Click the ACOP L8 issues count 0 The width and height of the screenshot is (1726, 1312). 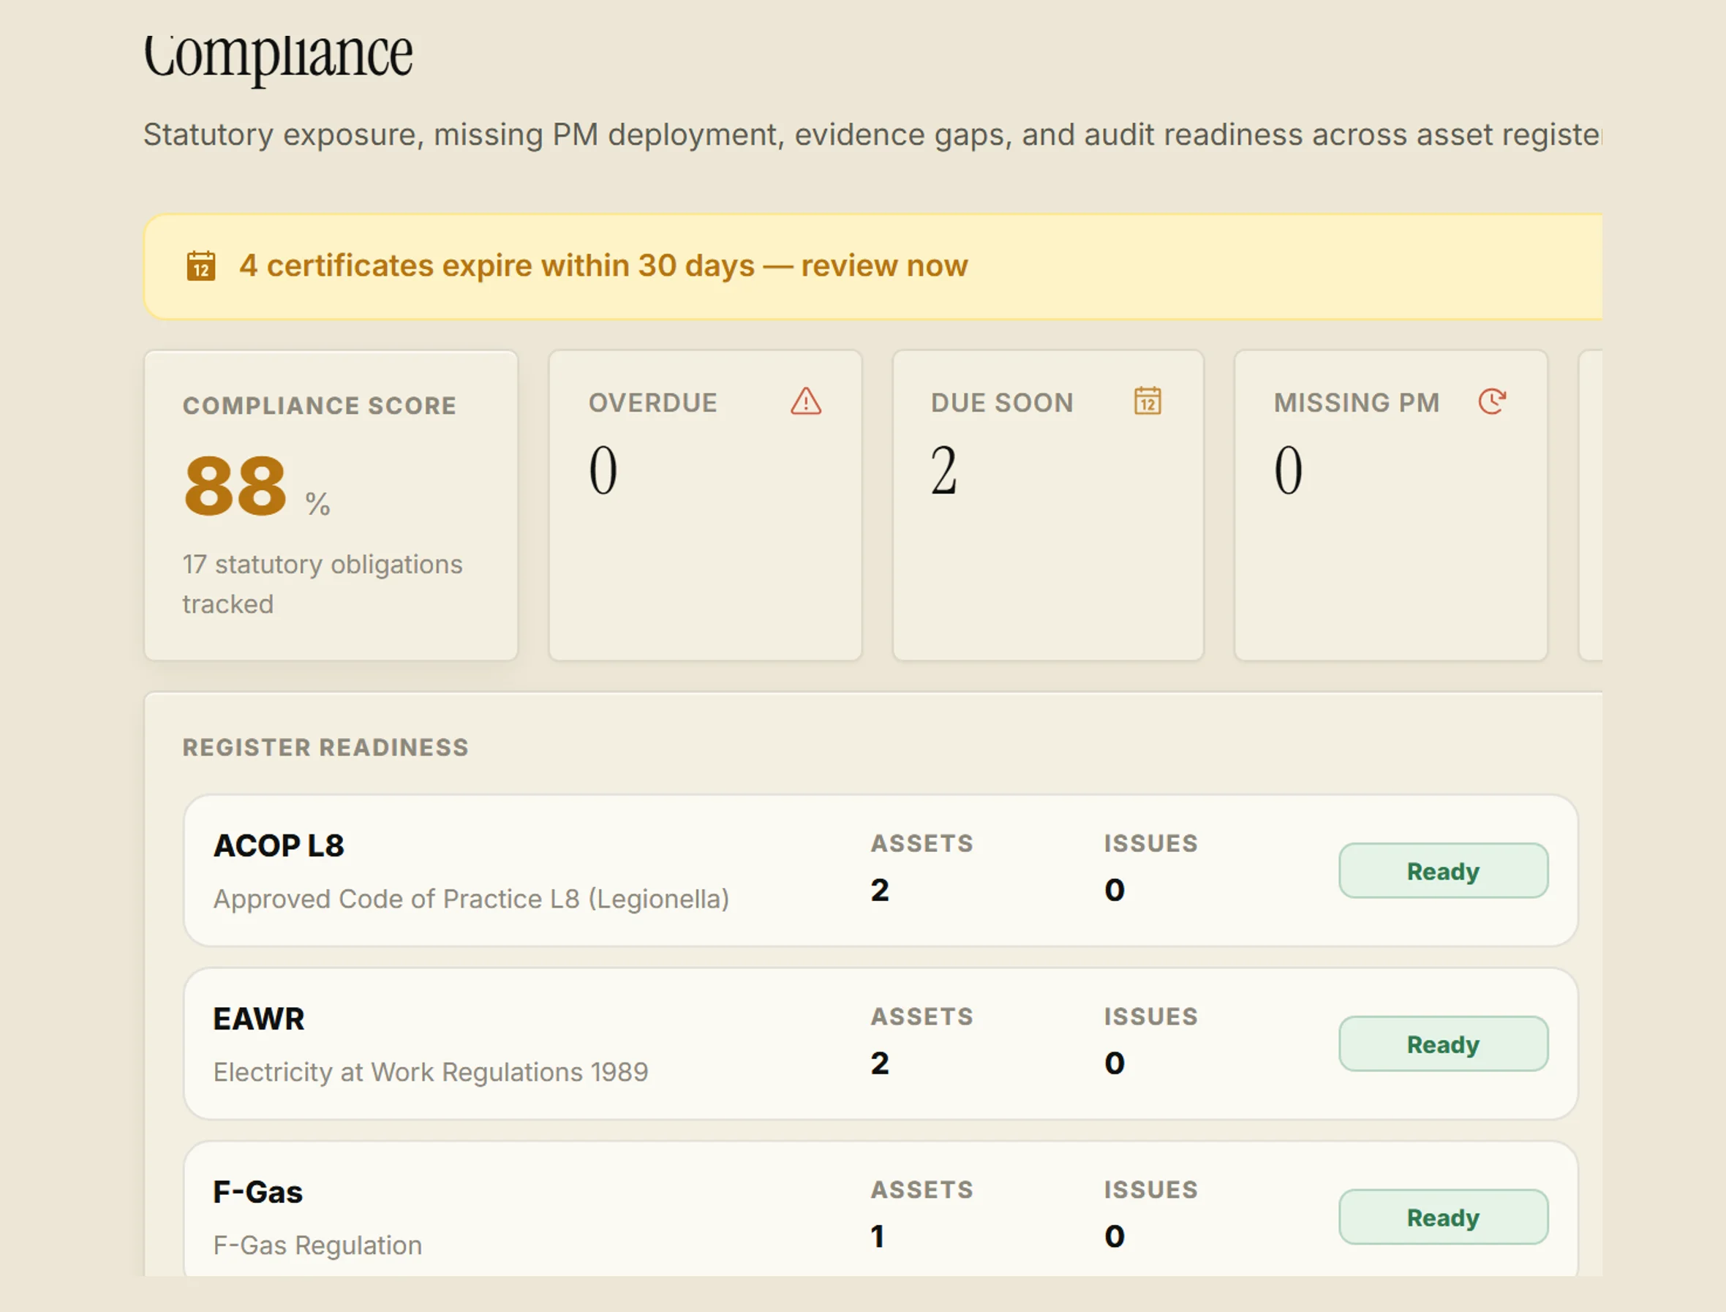[x=1115, y=890]
